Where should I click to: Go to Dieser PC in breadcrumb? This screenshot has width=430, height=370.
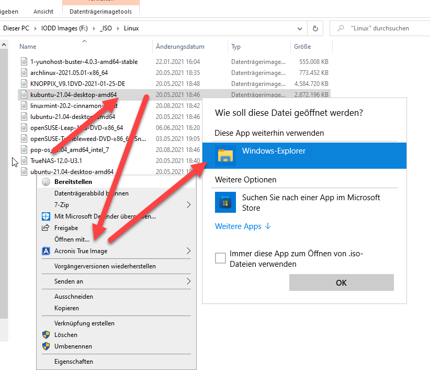16,28
